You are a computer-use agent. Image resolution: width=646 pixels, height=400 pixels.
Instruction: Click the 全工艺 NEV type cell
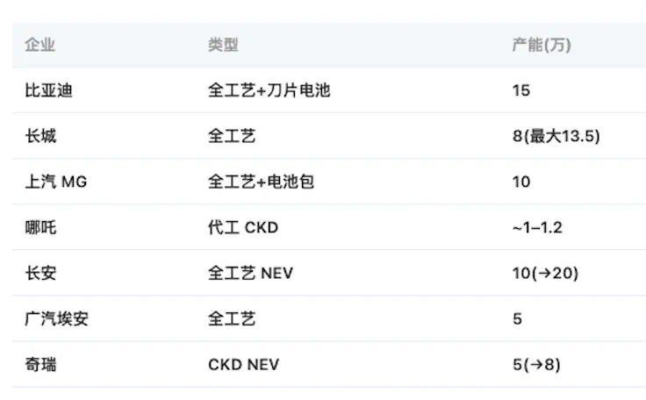250,273
